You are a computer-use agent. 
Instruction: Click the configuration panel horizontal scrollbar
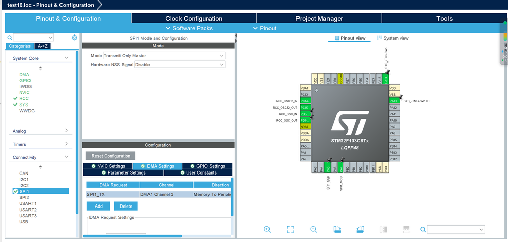(x=132, y=236)
